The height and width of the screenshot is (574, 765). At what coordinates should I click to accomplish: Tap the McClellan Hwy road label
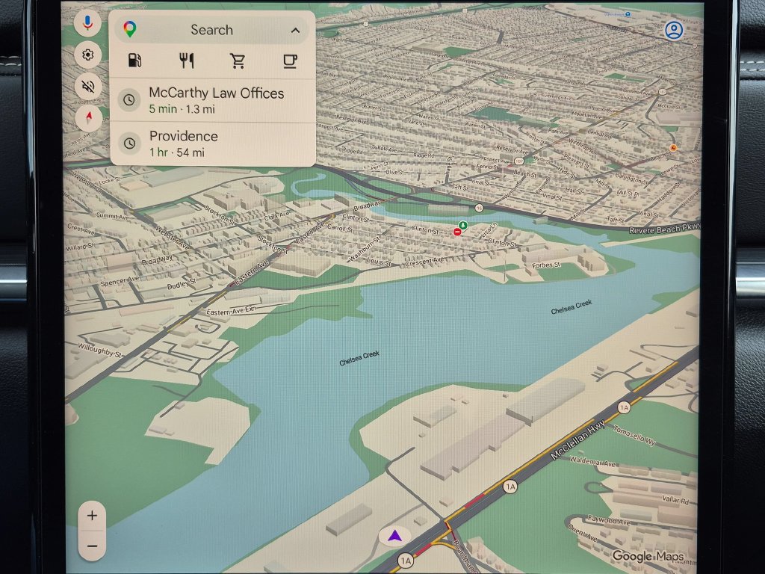coord(578,439)
